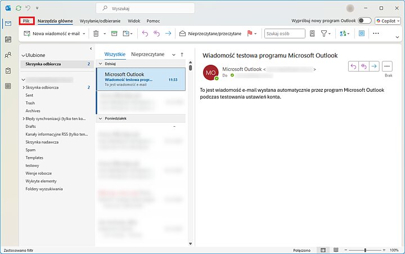
Task: Switch to Normal view in status bar
Action: [x=323, y=250]
